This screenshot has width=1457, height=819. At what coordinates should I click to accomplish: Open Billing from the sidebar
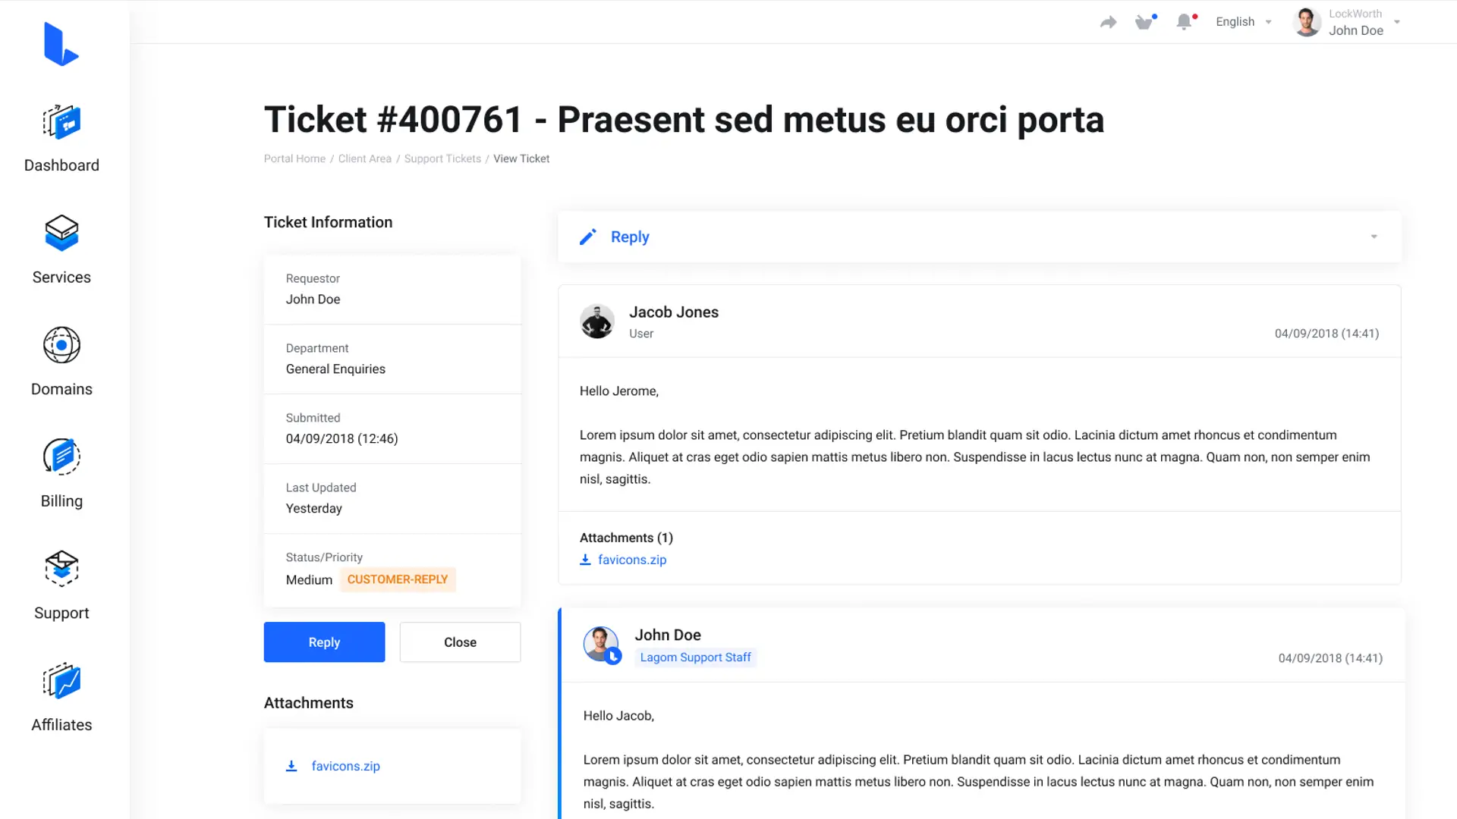click(61, 457)
